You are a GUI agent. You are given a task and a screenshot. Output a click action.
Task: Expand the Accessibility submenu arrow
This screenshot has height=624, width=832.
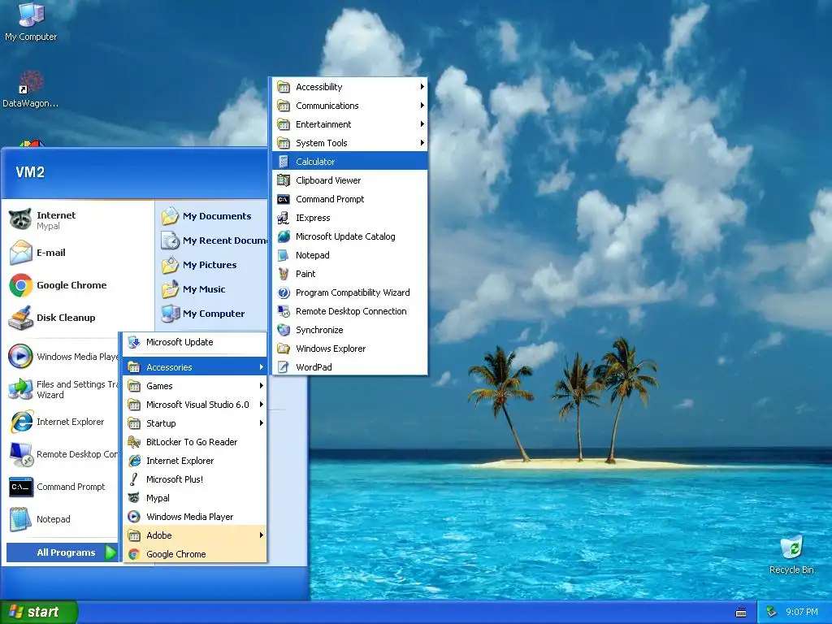[422, 86]
